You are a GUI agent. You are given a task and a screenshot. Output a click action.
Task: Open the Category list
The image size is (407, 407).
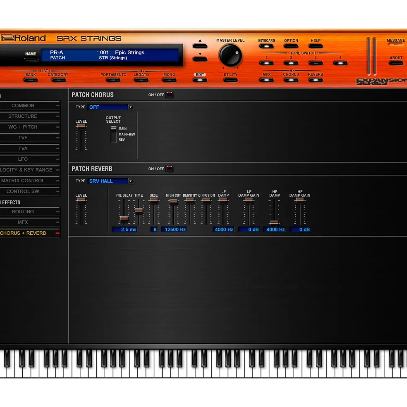click(58, 80)
